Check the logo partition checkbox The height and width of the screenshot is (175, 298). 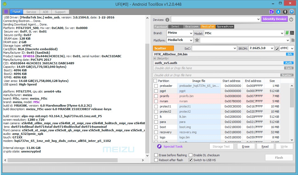tap(156, 137)
